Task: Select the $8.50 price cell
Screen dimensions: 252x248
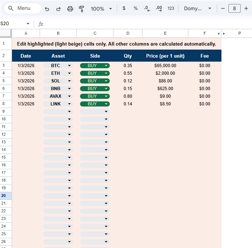Action: tap(165, 104)
